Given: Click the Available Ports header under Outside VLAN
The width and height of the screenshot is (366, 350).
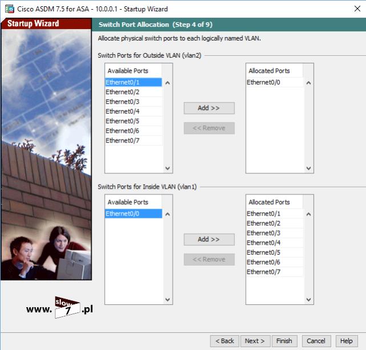Looking at the screenshot, I should (133, 71).
